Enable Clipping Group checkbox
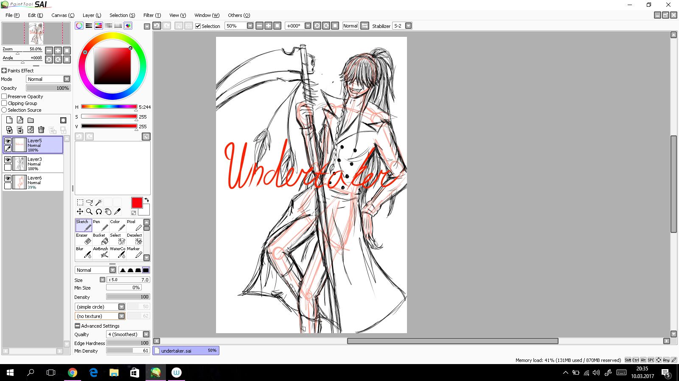Image resolution: width=679 pixels, height=381 pixels. click(4, 103)
